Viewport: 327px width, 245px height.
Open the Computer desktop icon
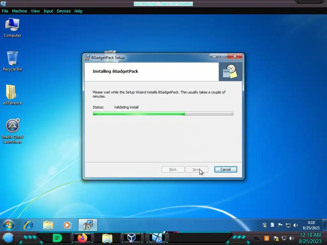pyautogui.click(x=12, y=28)
